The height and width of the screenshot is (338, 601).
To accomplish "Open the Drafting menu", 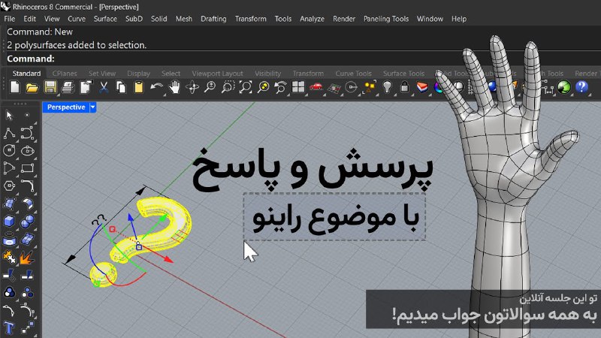I will 213,19.
